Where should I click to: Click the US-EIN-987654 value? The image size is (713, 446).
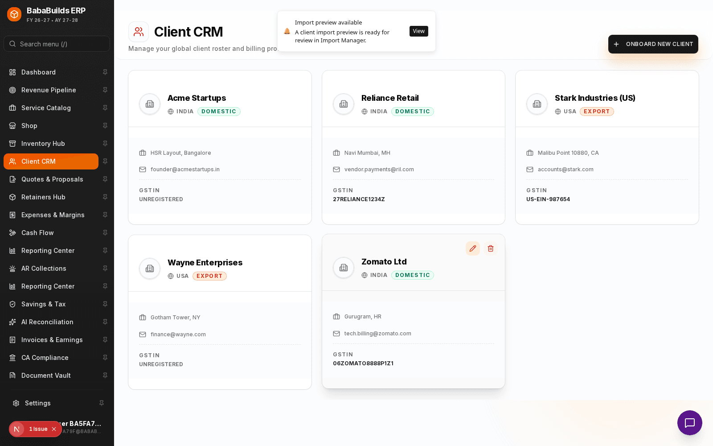548,199
